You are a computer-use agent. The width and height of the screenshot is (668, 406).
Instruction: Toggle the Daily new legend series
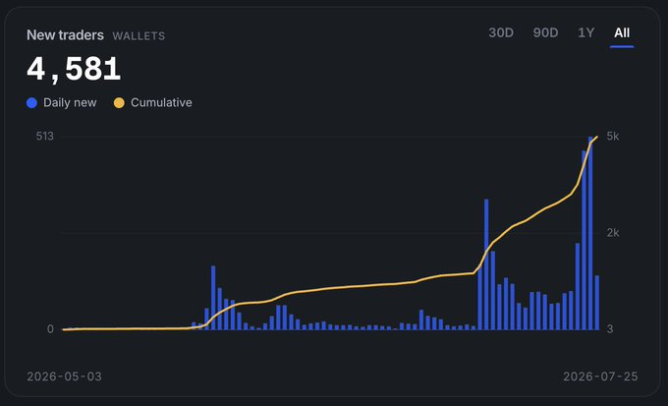pyautogui.click(x=61, y=103)
